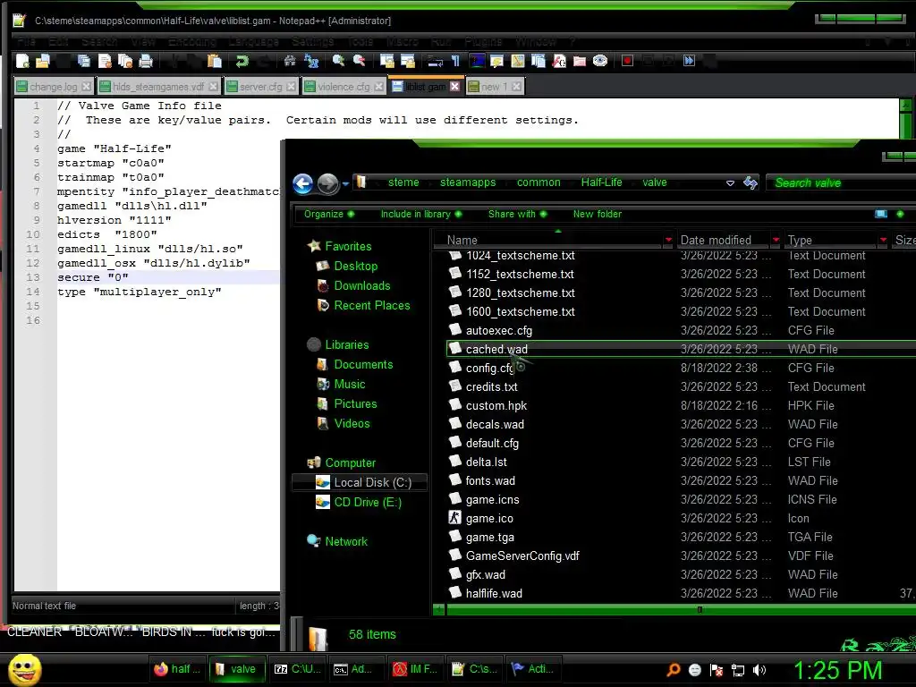Switch to the hlds_steamgames.vdf tab

[158, 87]
